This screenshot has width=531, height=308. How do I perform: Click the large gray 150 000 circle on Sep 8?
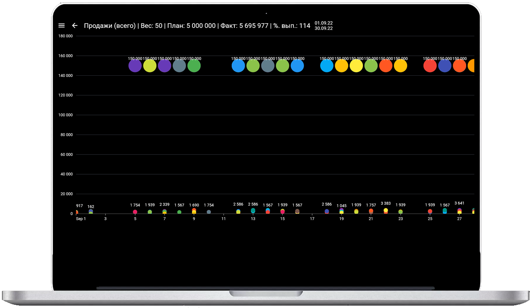coord(179,66)
